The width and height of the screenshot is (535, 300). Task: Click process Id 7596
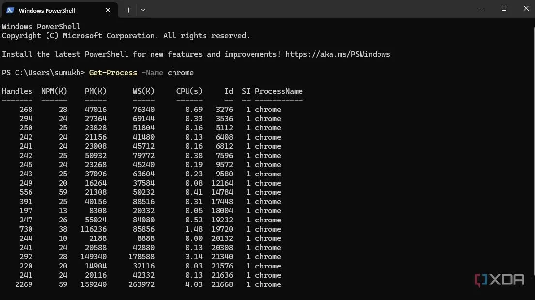click(x=224, y=156)
